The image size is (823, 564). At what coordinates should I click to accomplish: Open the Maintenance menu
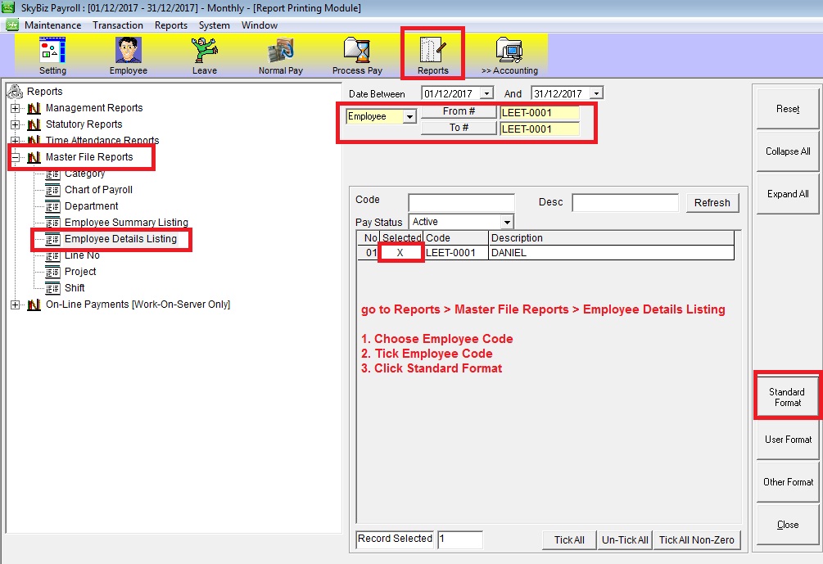[52, 25]
